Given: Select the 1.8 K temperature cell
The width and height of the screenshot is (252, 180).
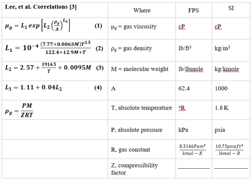Looking at the screenshot, I should tap(222, 108).
